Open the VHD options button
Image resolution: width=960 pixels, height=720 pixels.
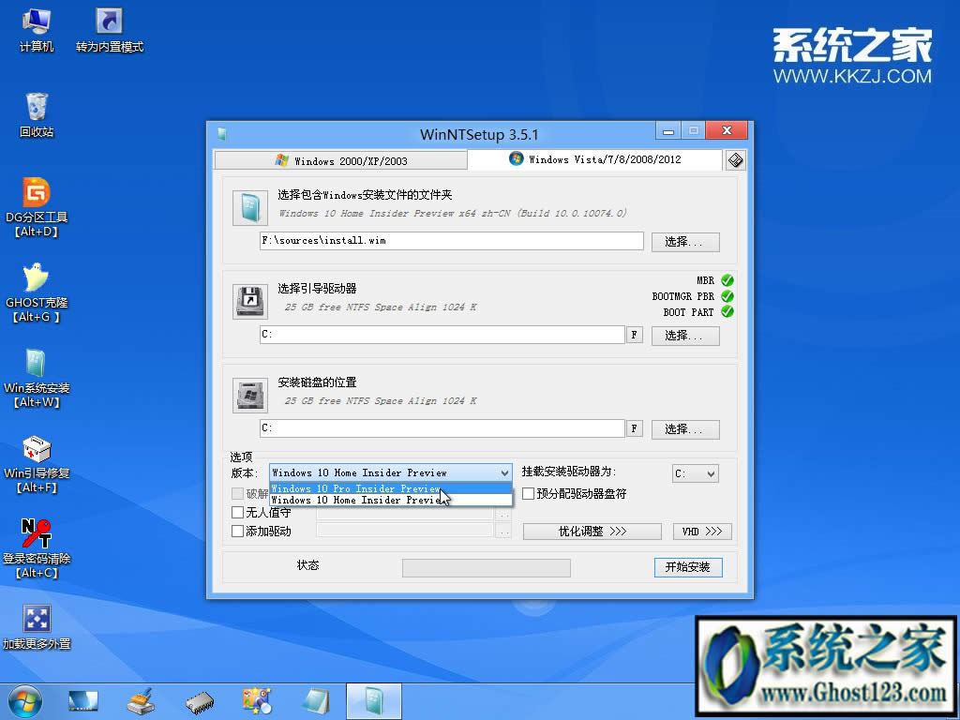(x=702, y=532)
